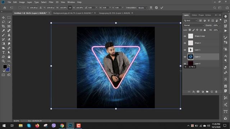
Task: Open the workspace switcher icon
Action: click(220, 8)
